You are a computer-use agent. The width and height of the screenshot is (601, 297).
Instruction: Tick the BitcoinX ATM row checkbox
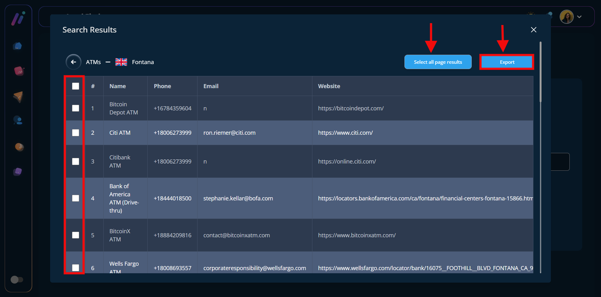pos(75,235)
